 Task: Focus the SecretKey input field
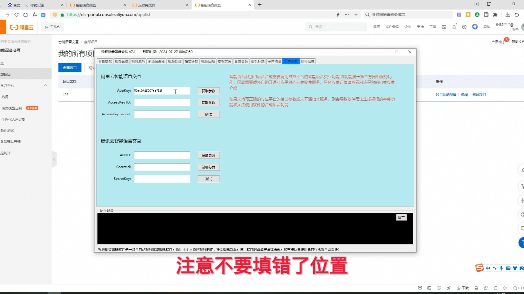[x=162, y=179]
